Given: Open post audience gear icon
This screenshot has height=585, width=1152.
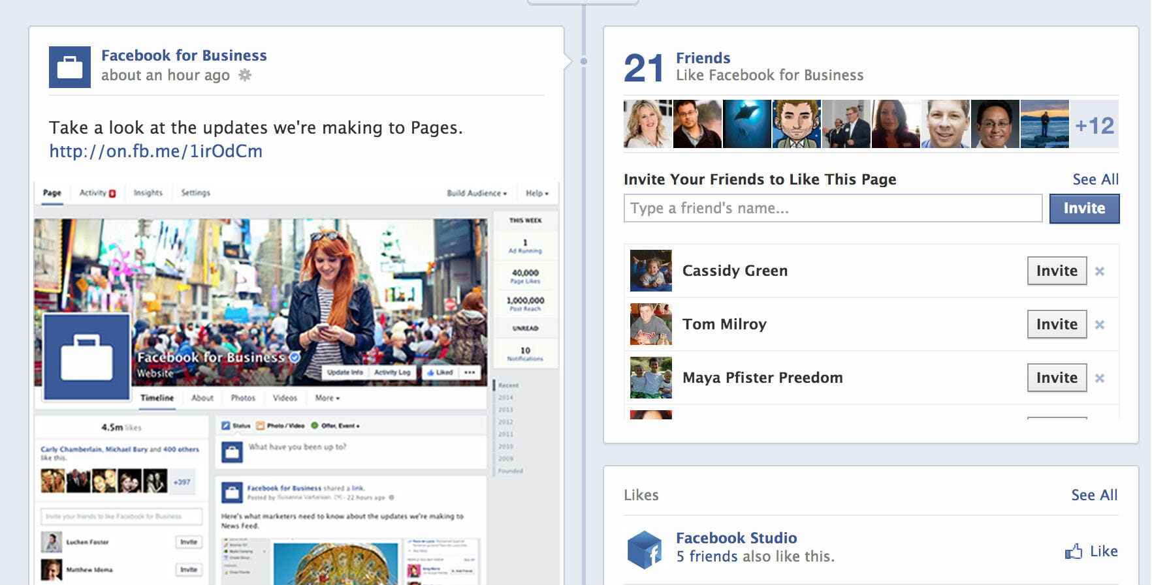Looking at the screenshot, I should click(245, 75).
